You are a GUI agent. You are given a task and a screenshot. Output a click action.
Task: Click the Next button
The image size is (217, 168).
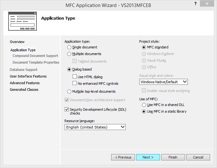(148, 157)
